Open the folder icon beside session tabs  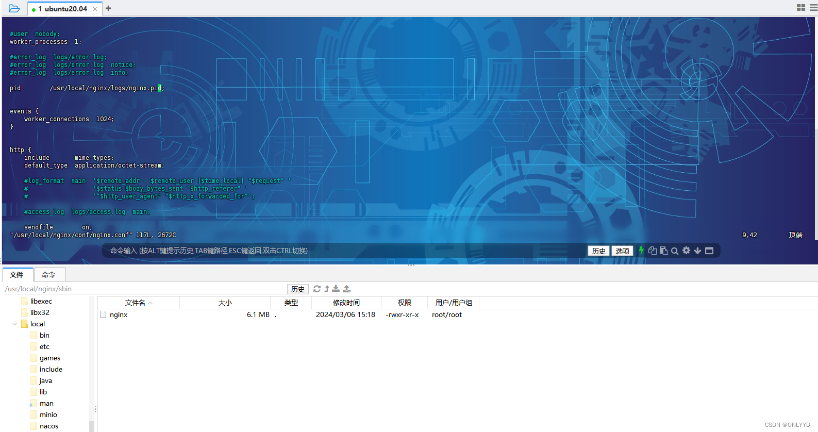point(14,8)
